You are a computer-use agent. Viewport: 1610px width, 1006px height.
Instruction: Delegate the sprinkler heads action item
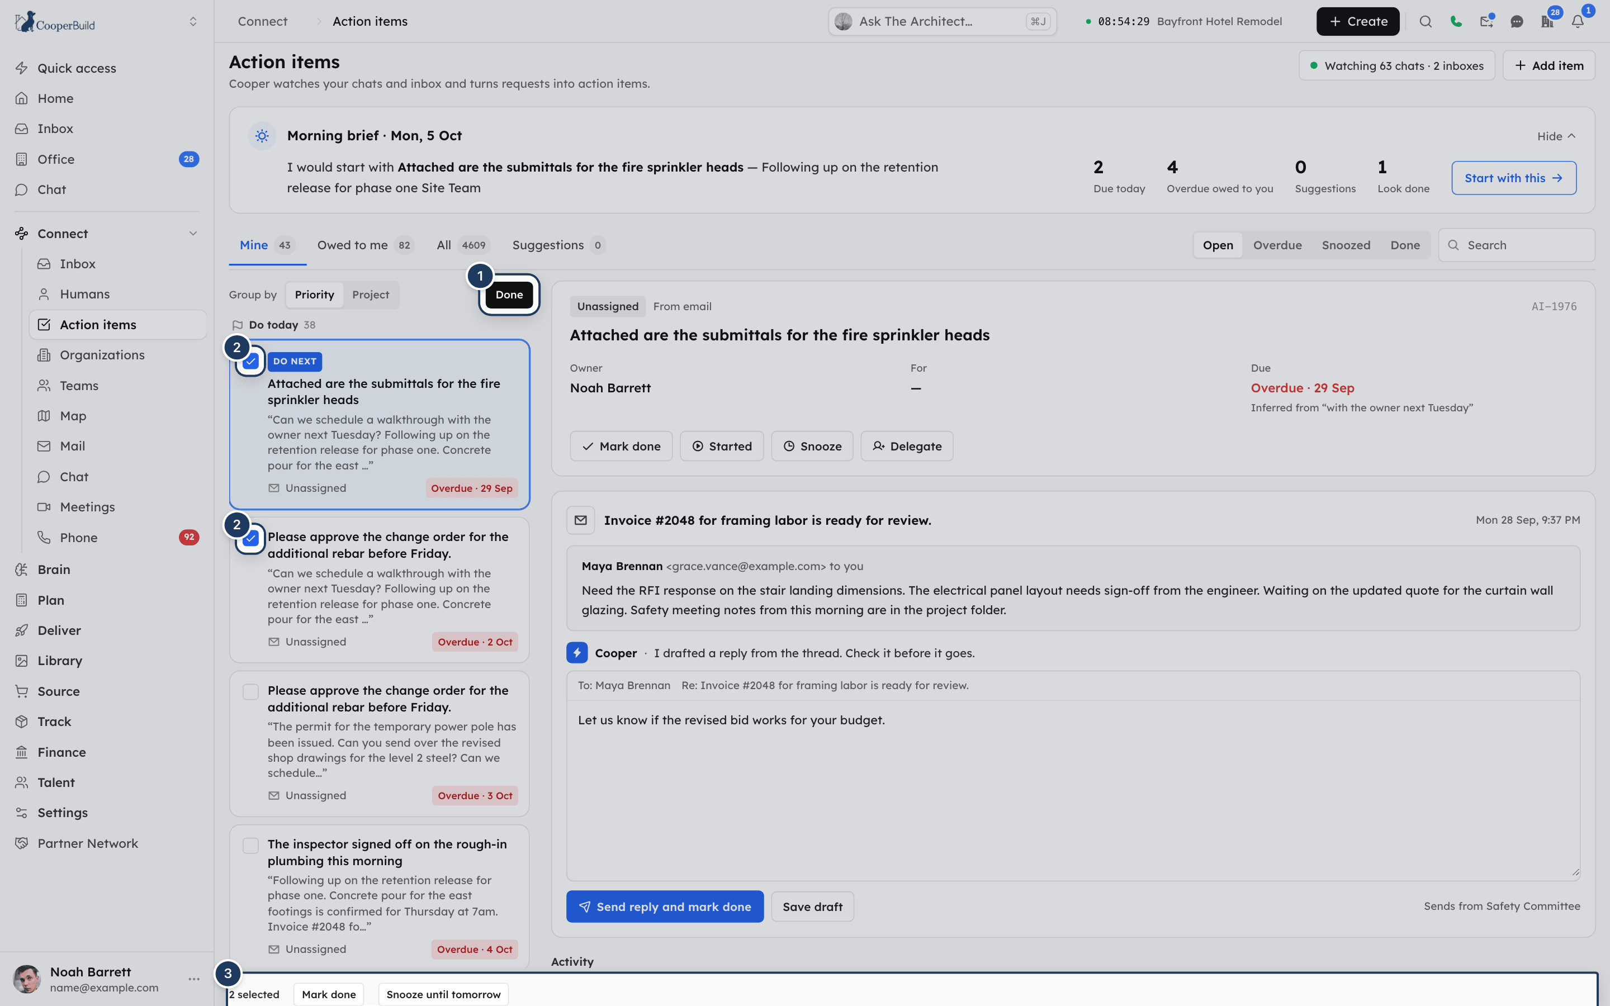pyautogui.click(x=907, y=446)
